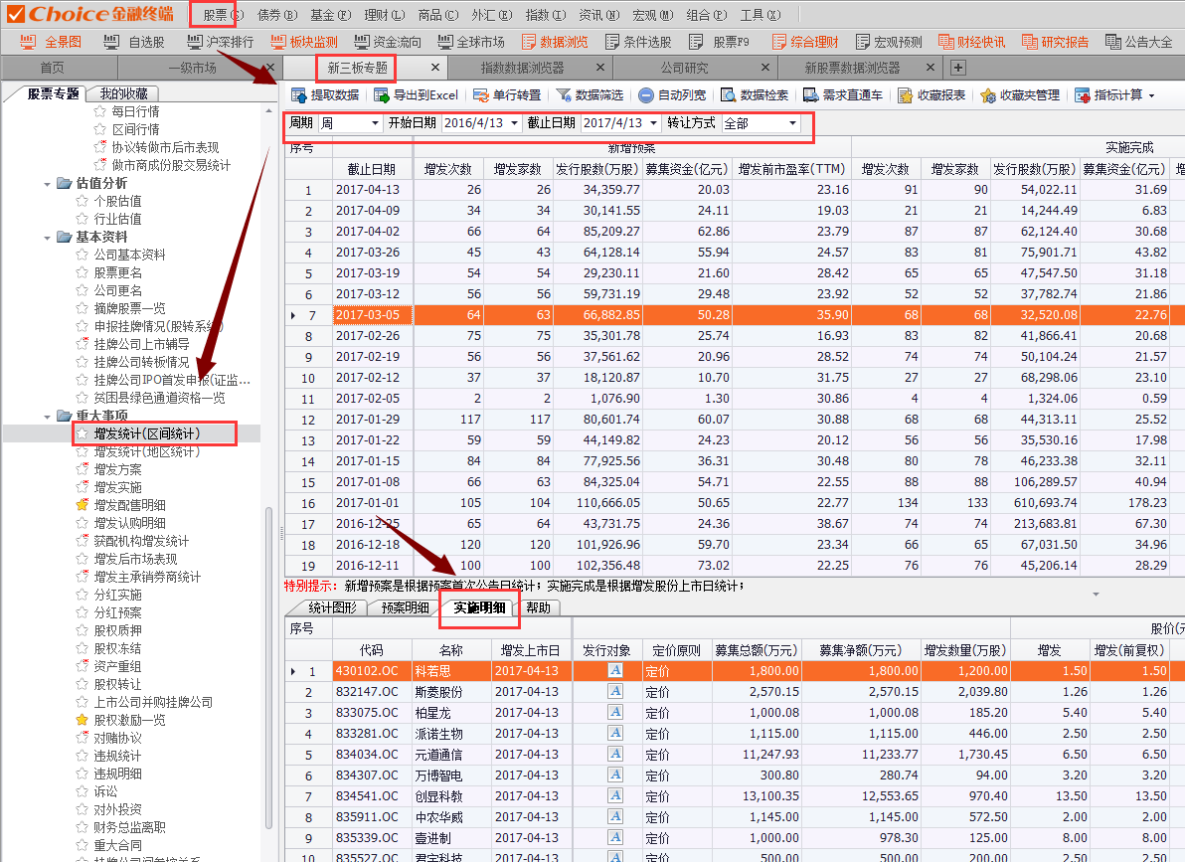The height and width of the screenshot is (862, 1185).
Task: Click the 单行转置 icon
Action: pyautogui.click(x=481, y=95)
